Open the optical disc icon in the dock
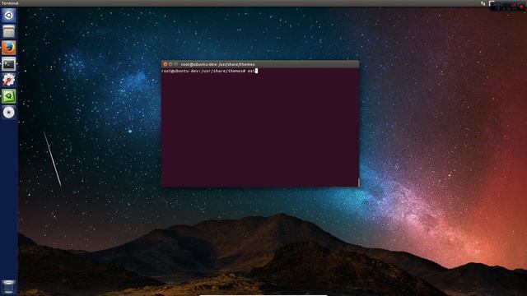The height and width of the screenshot is (296, 527). tap(9, 112)
